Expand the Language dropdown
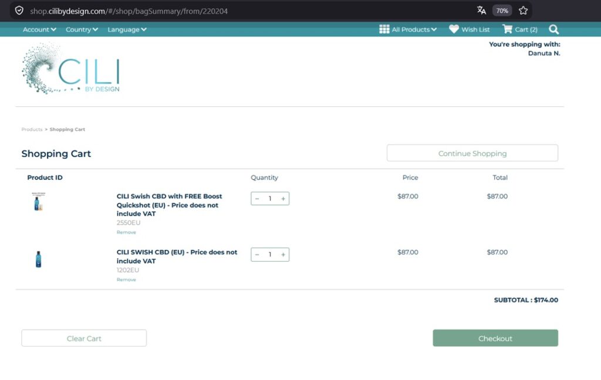The width and height of the screenshot is (601, 380). [x=127, y=29]
